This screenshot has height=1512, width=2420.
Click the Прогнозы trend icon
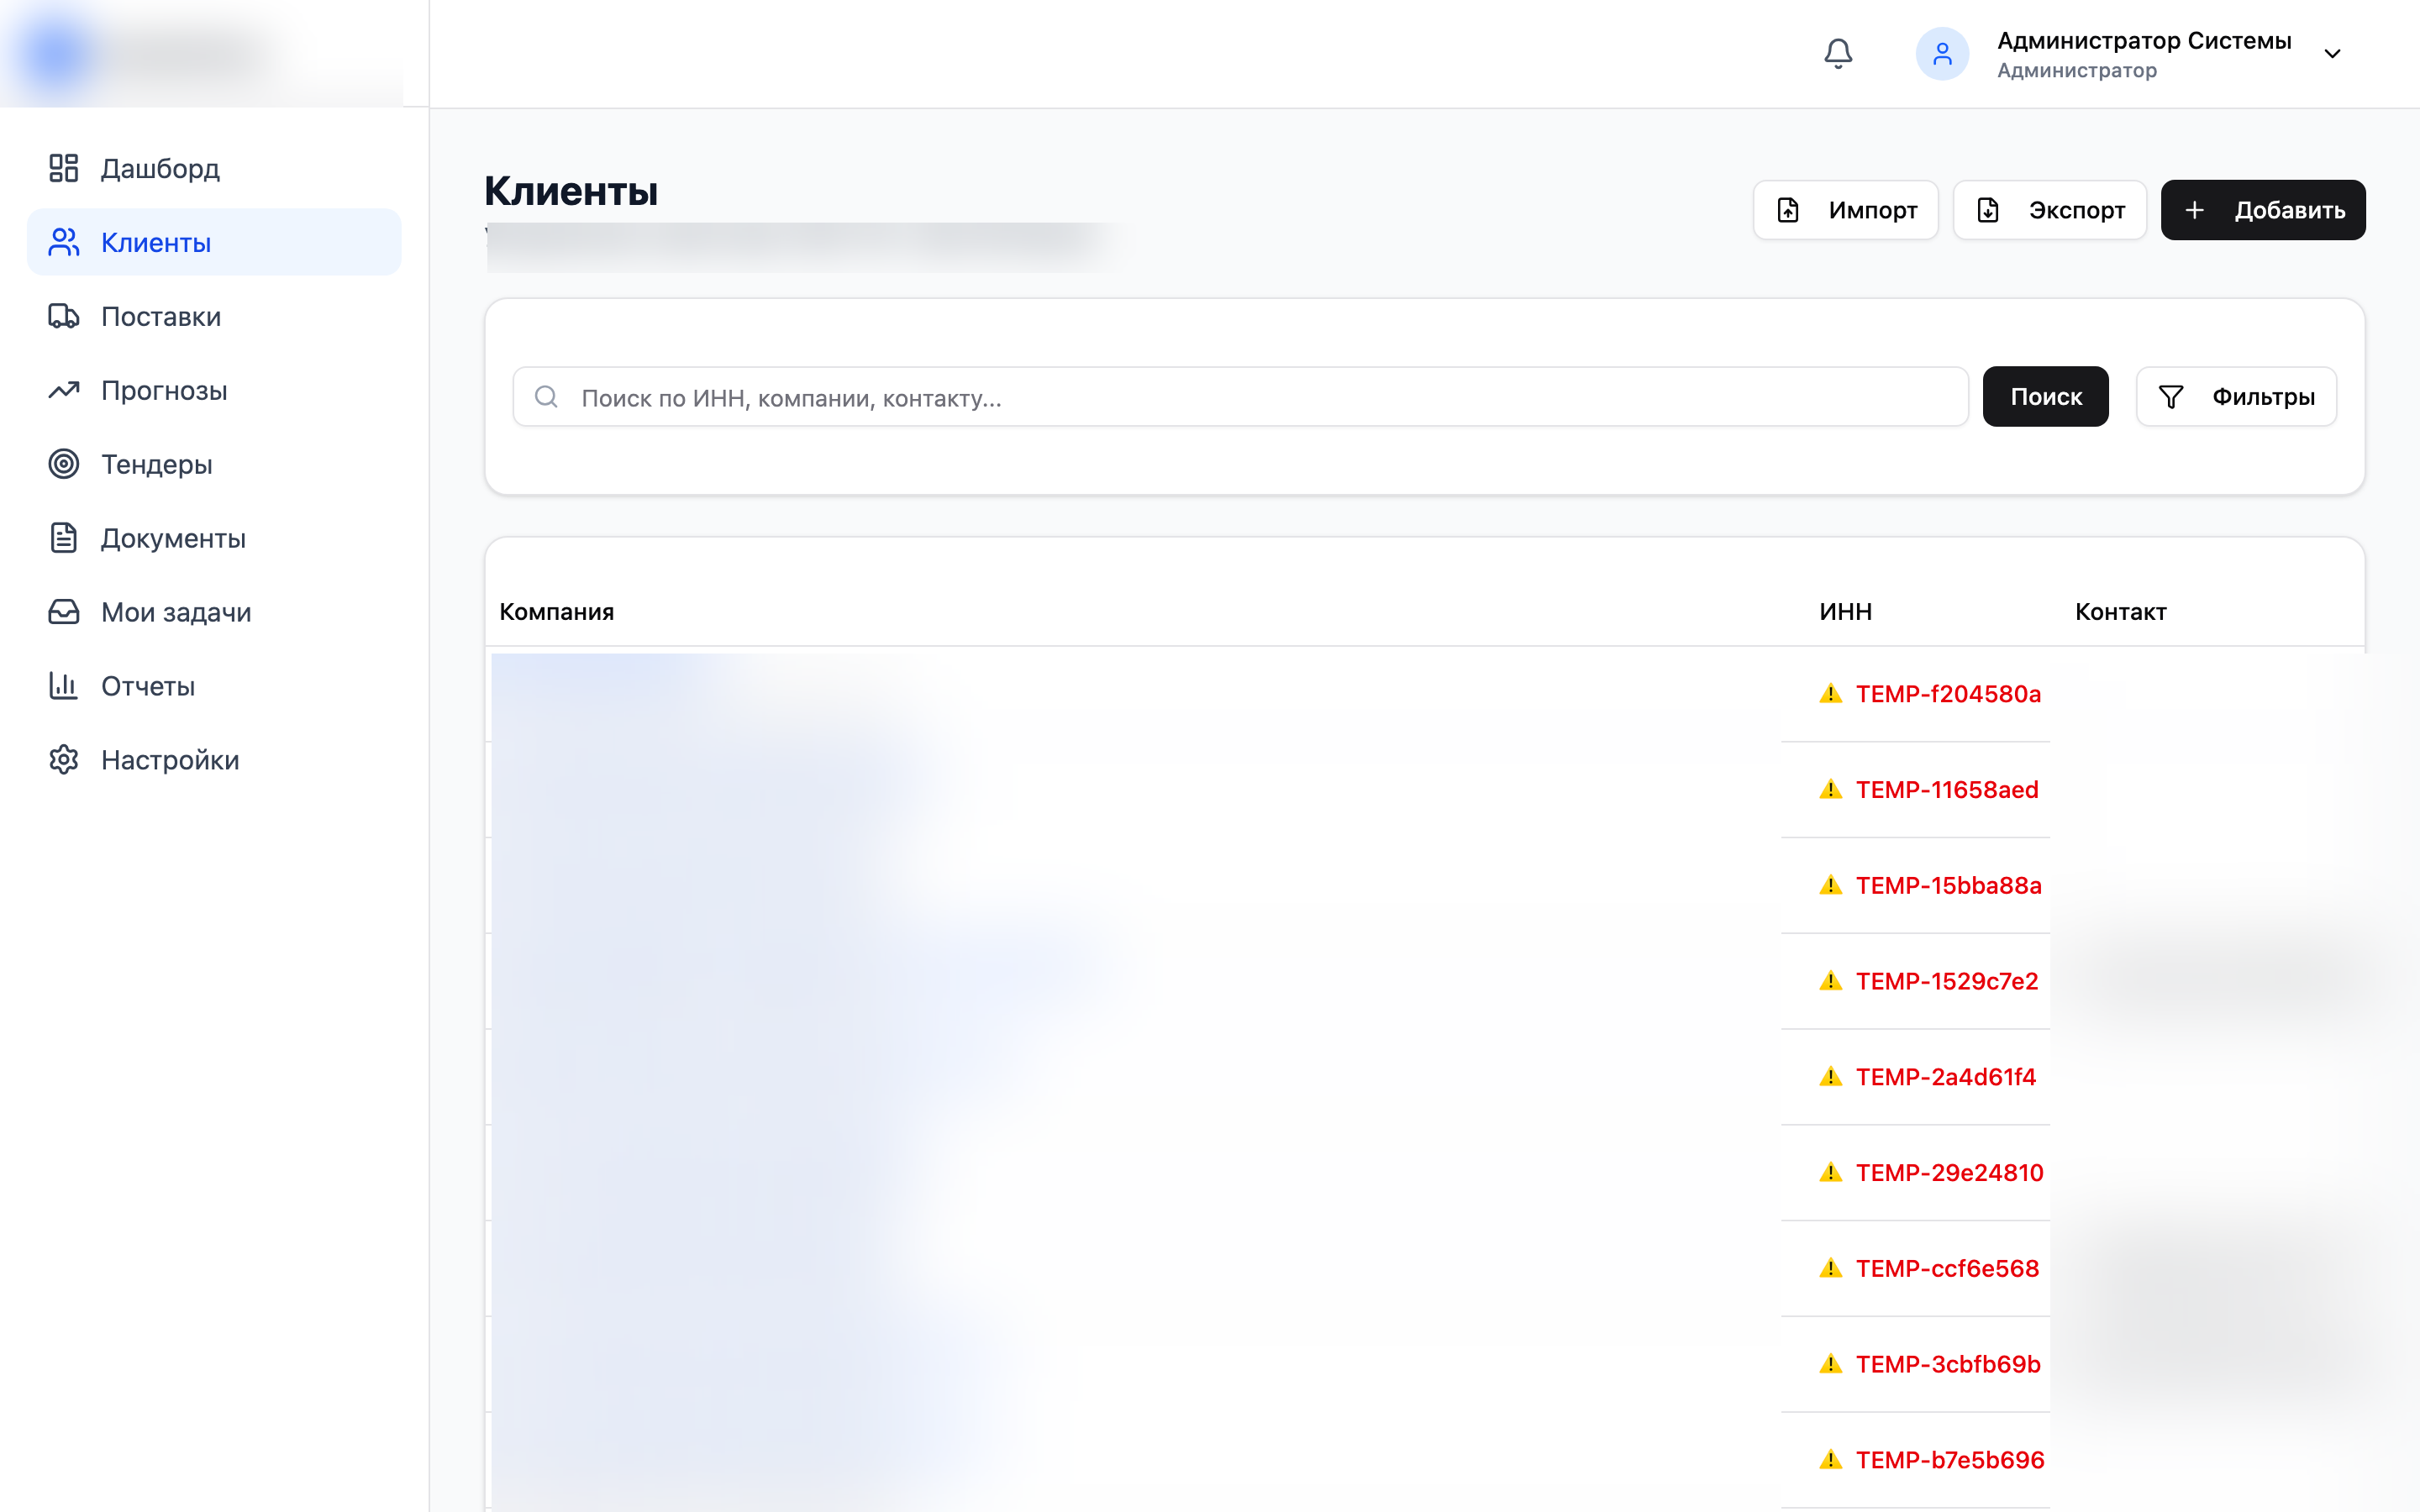point(64,390)
